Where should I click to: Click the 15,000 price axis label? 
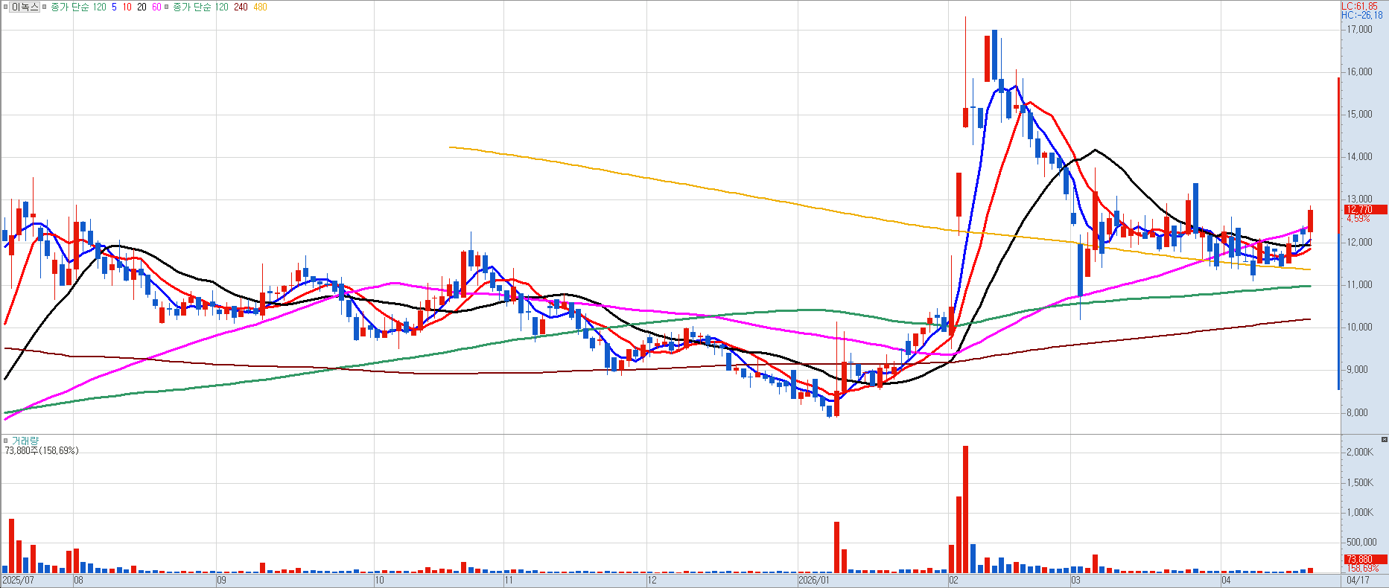[1360, 115]
